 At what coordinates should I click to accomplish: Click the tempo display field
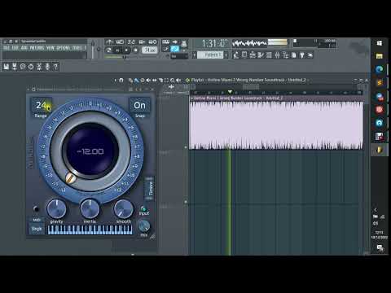pos(150,50)
